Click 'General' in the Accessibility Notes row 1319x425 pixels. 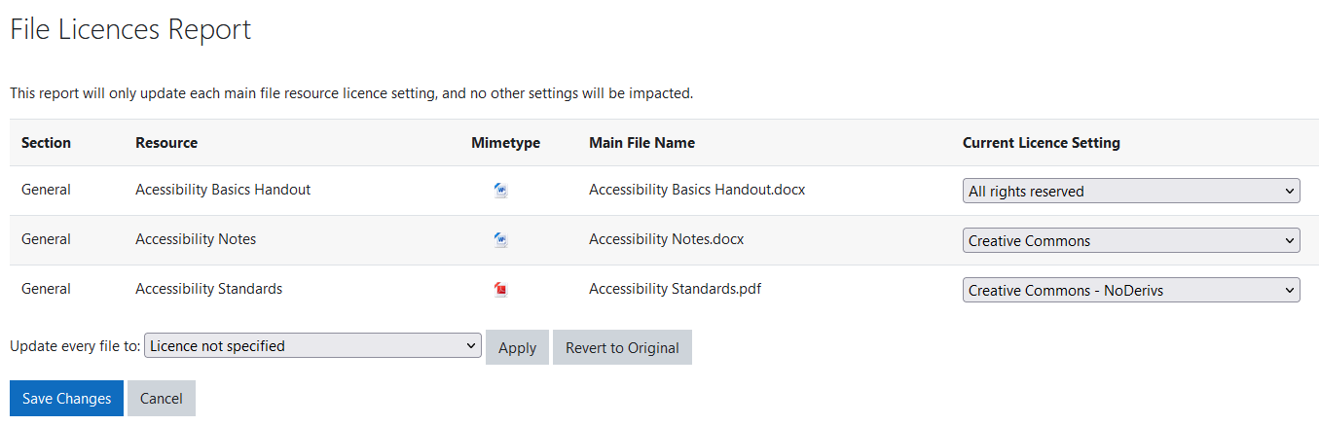pyautogui.click(x=46, y=238)
